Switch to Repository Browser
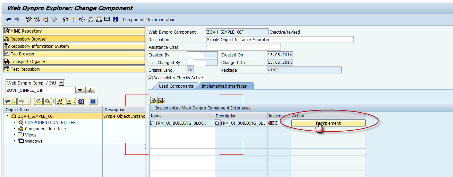Screen dimensions: 453x177 [x=74, y=39]
